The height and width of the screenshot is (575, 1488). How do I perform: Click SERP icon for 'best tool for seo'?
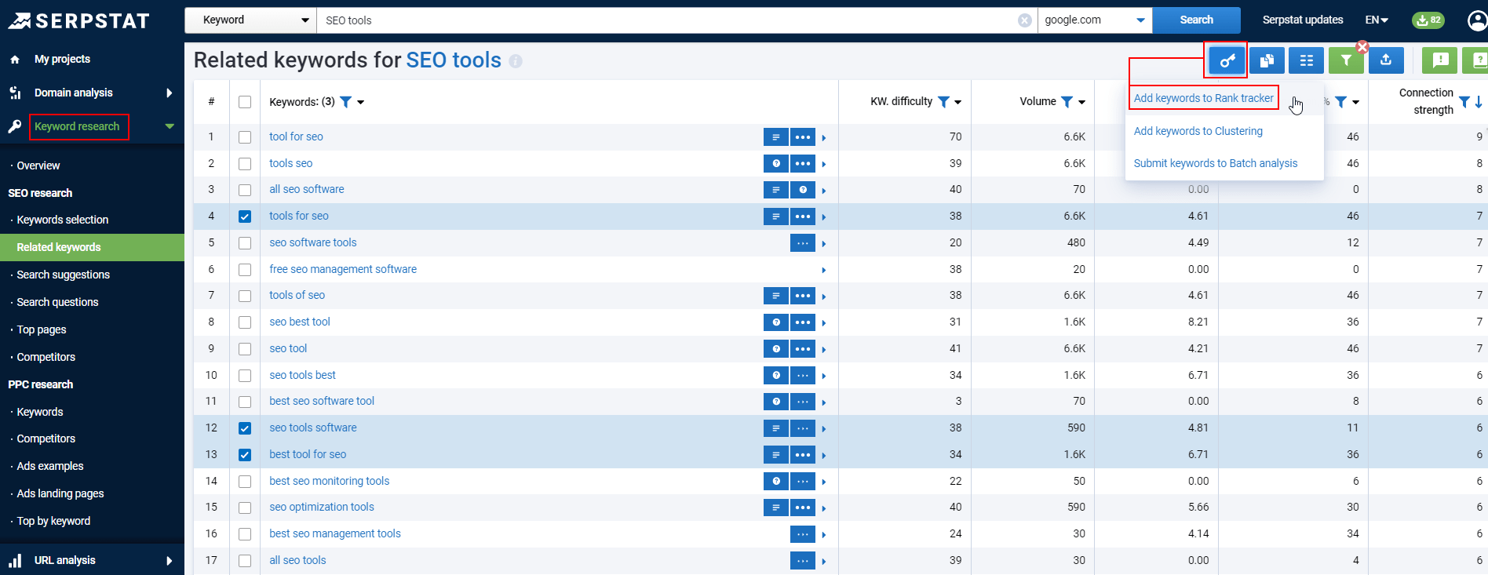[775, 455]
